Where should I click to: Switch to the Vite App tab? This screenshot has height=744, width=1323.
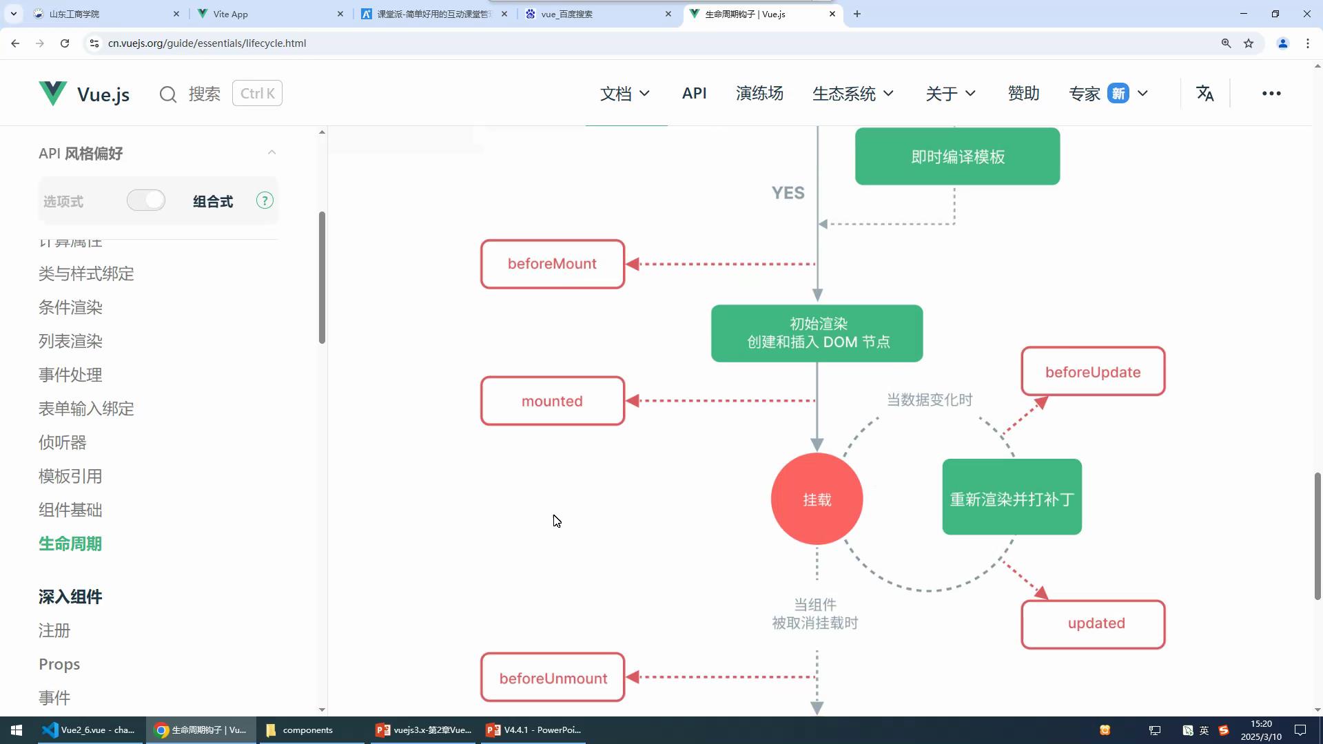click(269, 14)
